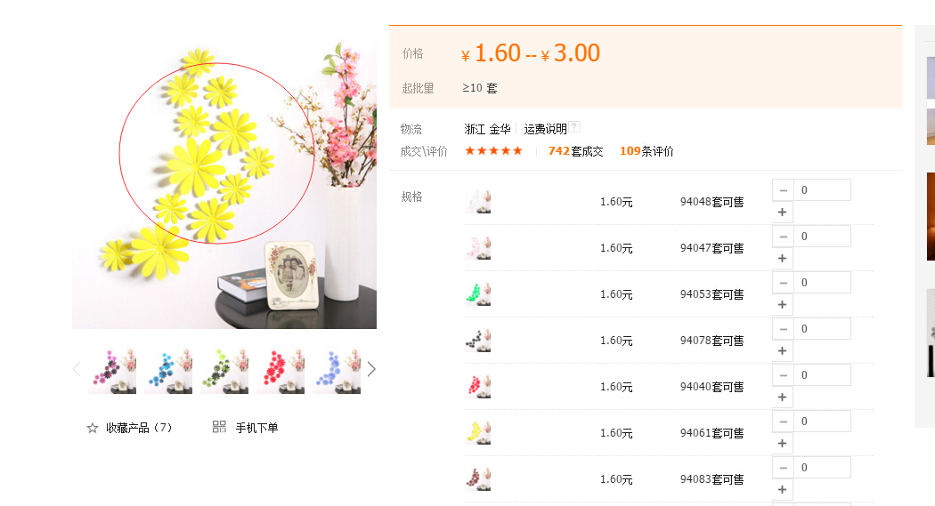Show previous thumbnails with left arrow
This screenshot has width=935, height=506.
click(x=77, y=369)
